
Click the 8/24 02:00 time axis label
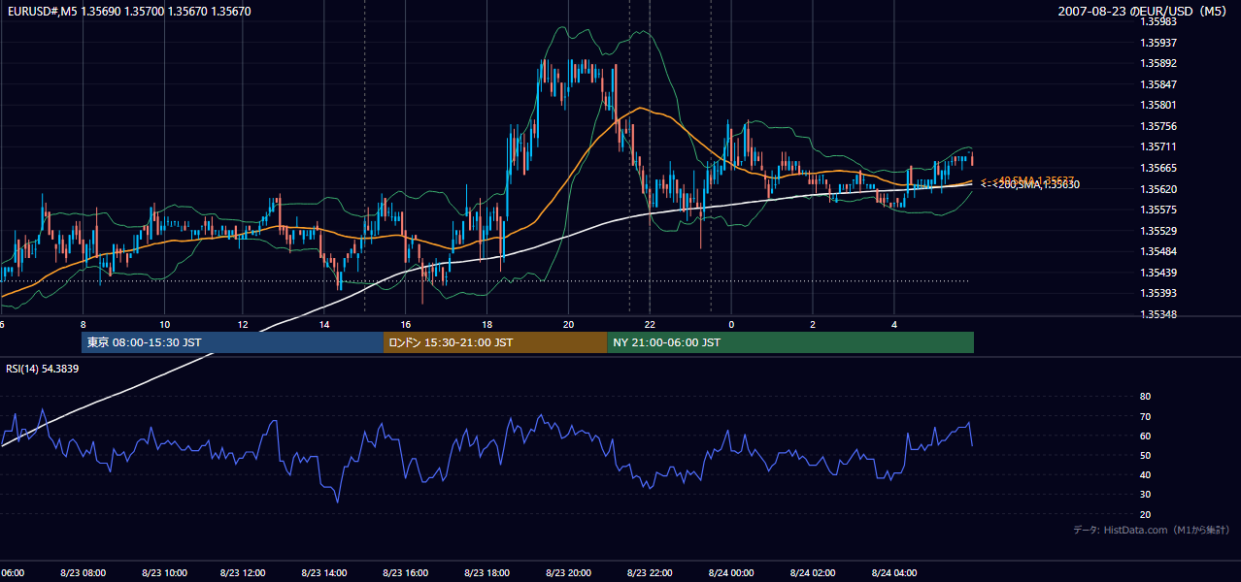click(813, 573)
